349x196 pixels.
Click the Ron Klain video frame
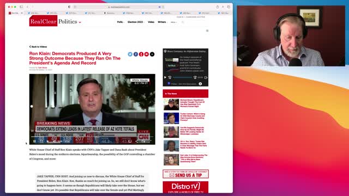pos(92,109)
